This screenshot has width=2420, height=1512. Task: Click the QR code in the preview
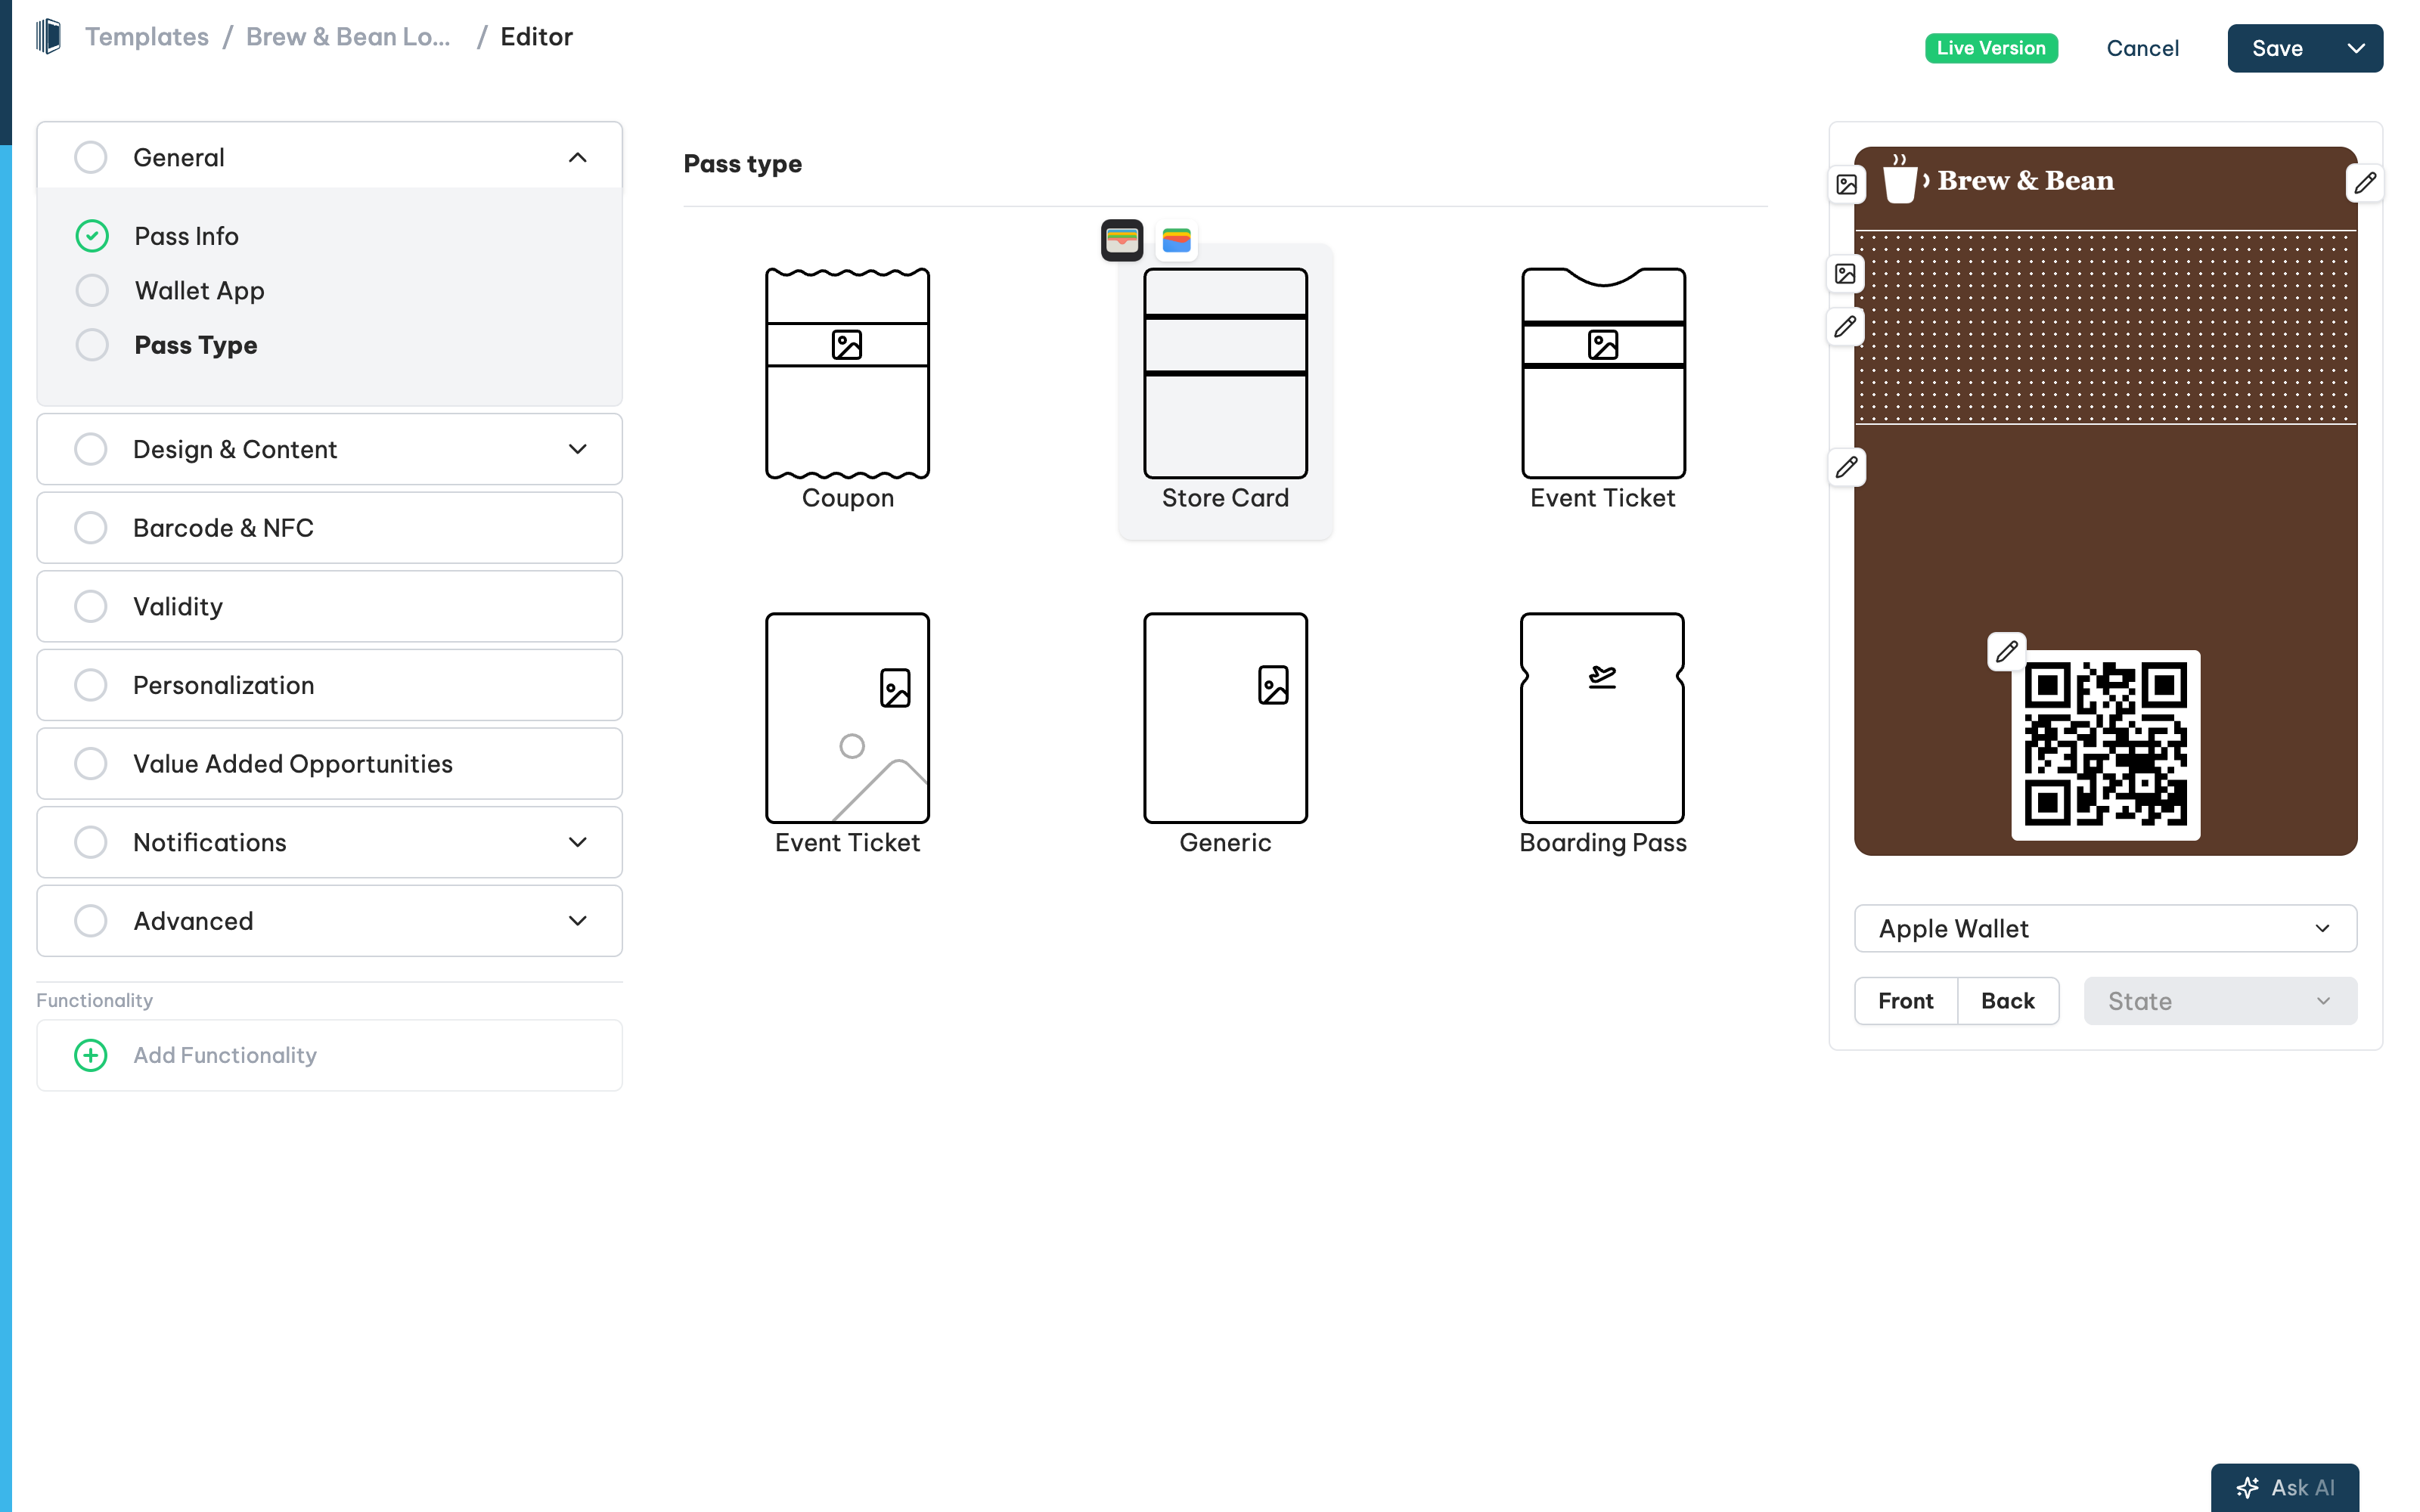[2105, 745]
